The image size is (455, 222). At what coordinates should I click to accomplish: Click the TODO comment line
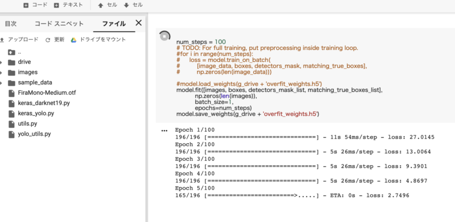click(267, 48)
